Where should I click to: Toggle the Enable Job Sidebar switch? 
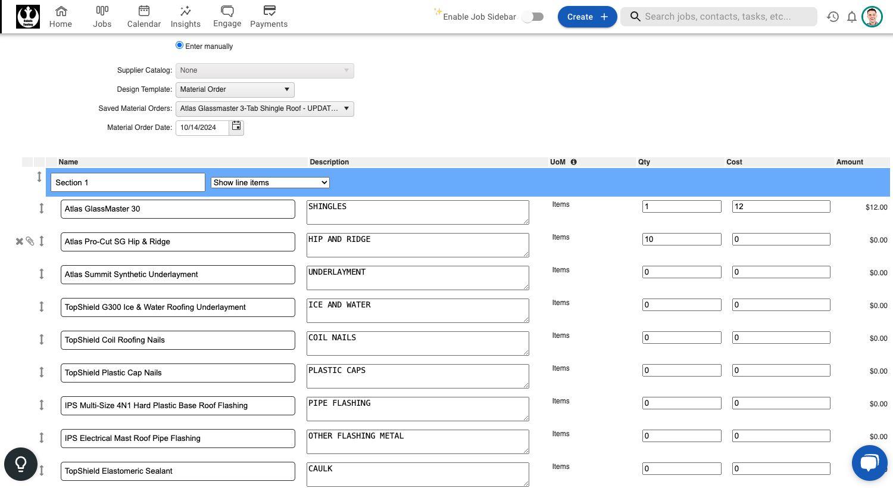pyautogui.click(x=533, y=17)
